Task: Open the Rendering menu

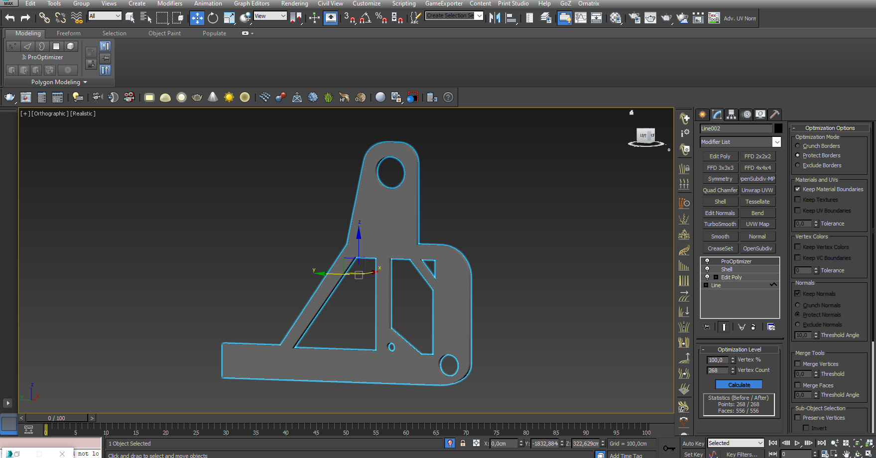Action: [294, 3]
